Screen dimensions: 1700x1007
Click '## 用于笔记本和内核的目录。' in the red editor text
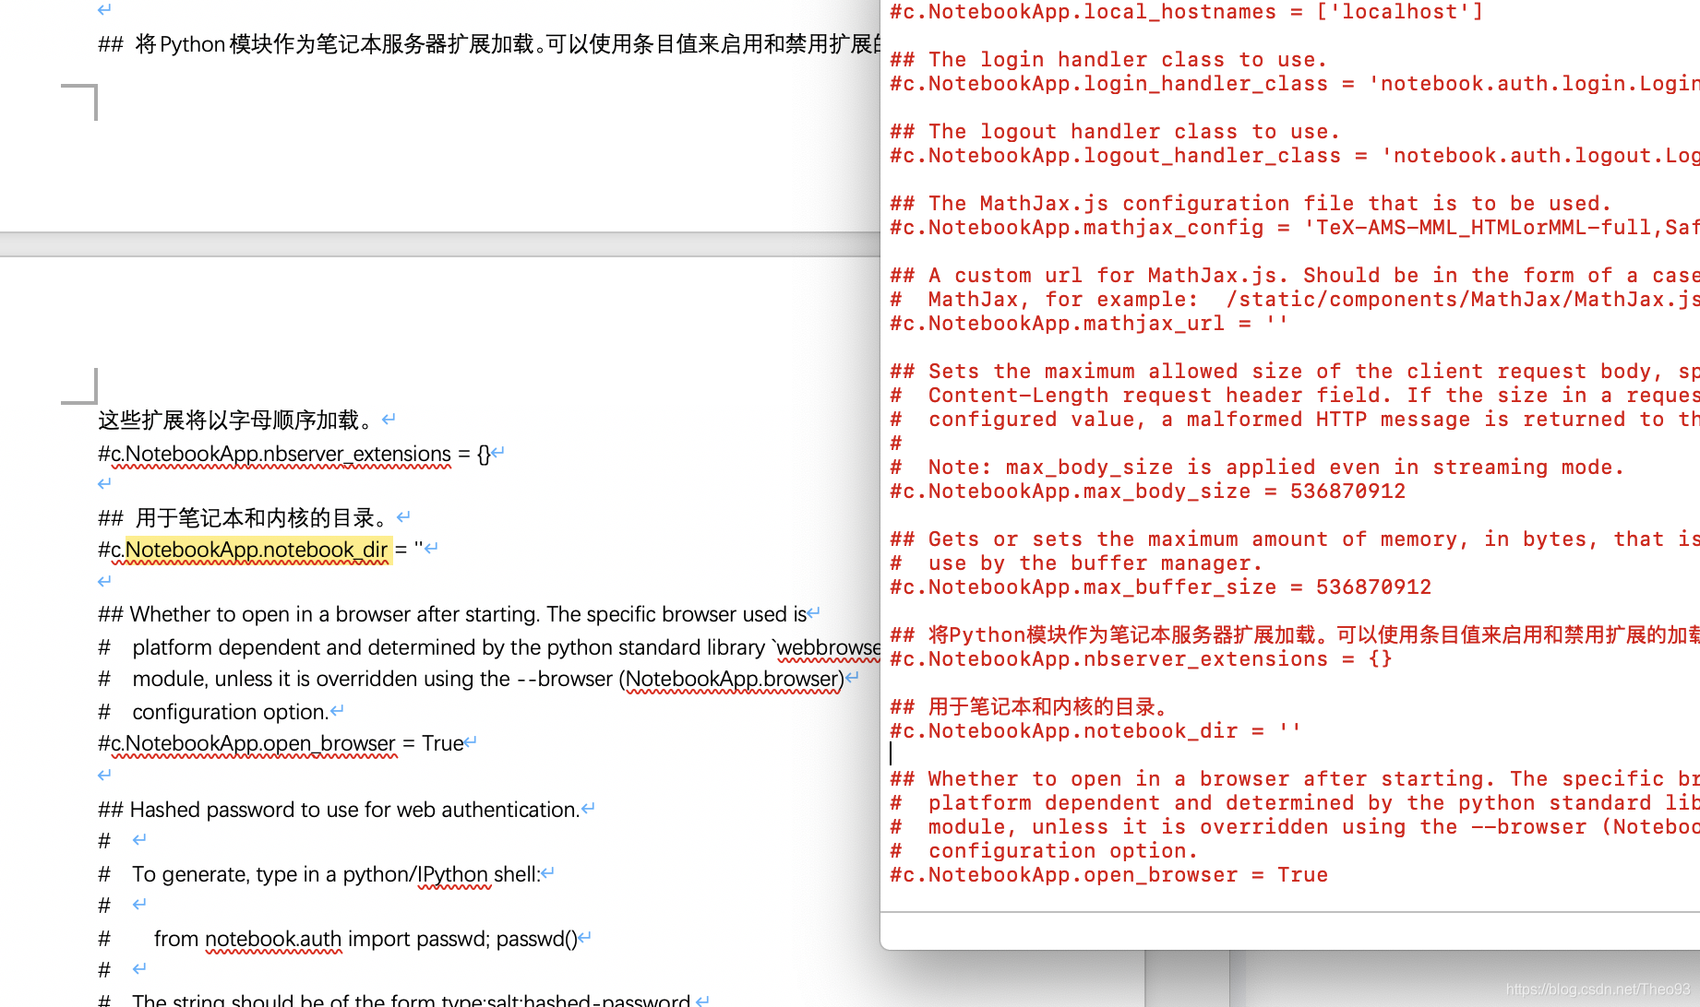tap(1030, 707)
